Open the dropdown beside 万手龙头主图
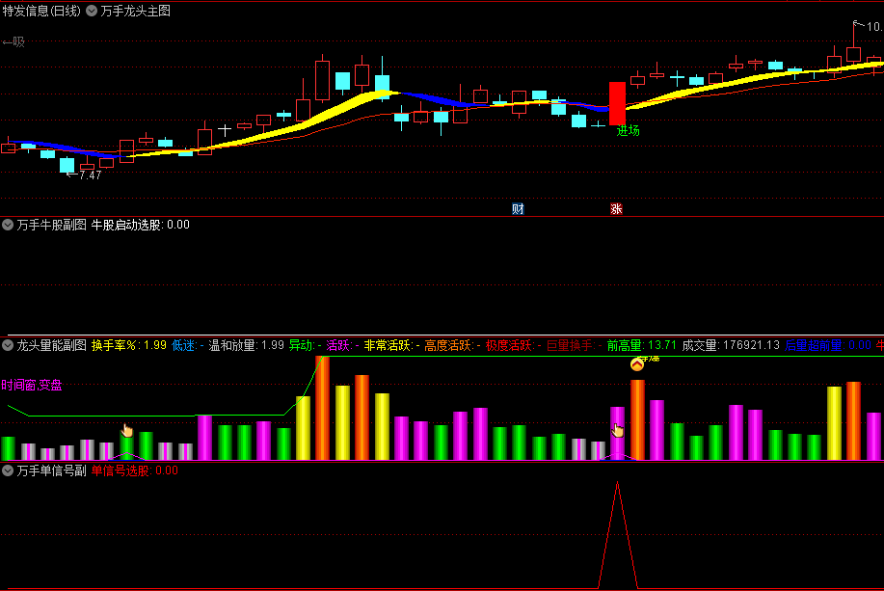The image size is (884, 591). click(92, 11)
